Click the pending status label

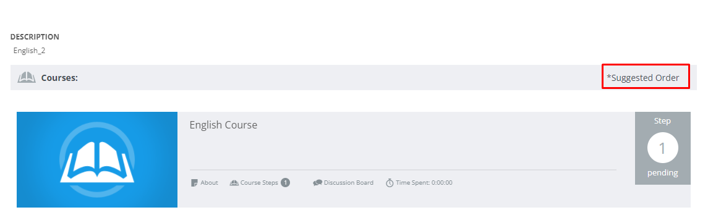(x=662, y=173)
